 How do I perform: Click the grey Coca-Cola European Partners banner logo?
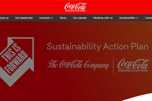(134, 65)
